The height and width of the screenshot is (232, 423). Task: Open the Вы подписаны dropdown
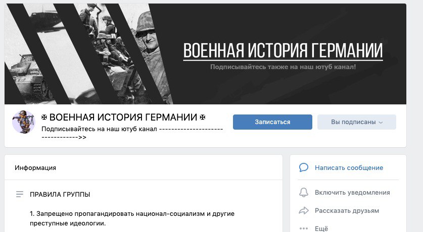[357, 122]
